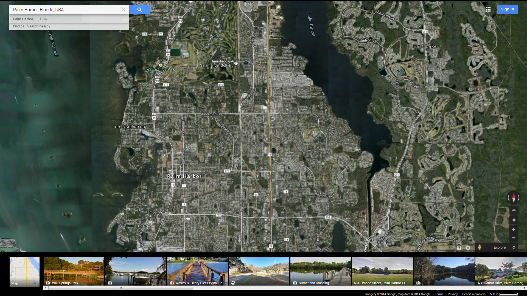Open the Google apps grid
This screenshot has height=296, width=527.
tap(488, 9)
